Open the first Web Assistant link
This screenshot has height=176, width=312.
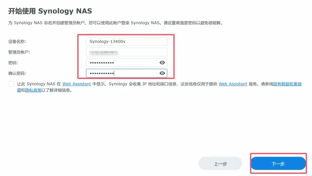[x=77, y=84]
